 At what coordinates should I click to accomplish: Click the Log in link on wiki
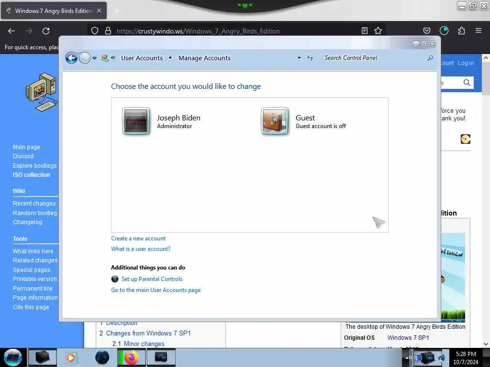466,63
